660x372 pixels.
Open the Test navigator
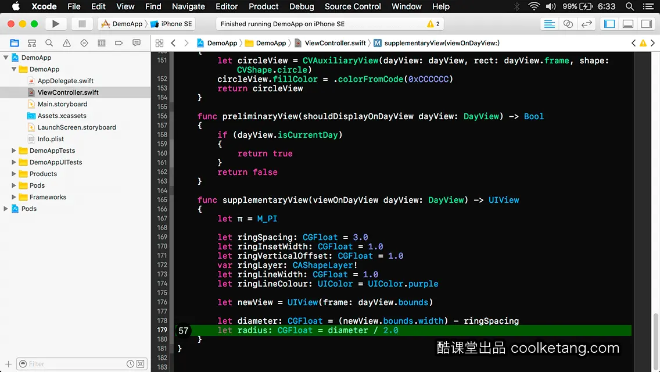tap(84, 43)
